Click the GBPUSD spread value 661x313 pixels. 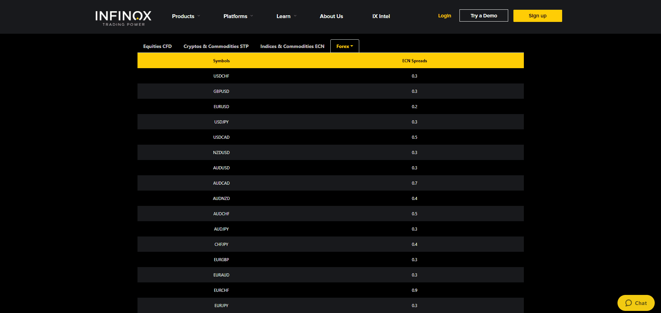[x=415, y=91]
